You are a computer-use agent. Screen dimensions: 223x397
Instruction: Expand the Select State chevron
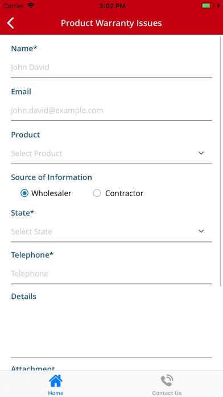[201, 231]
